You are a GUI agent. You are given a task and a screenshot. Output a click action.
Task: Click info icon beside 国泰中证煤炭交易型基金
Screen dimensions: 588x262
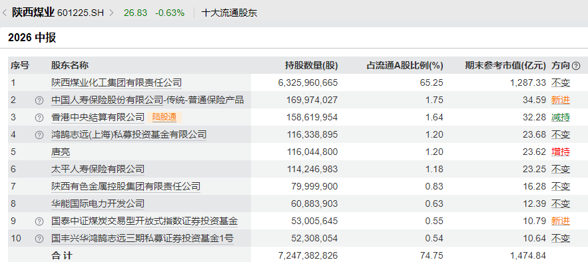[x=39, y=221]
